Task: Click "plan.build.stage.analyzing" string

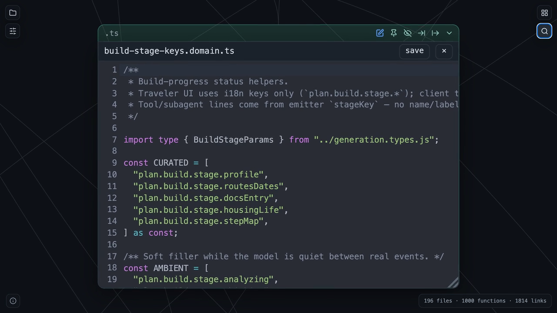Action: click(203, 280)
